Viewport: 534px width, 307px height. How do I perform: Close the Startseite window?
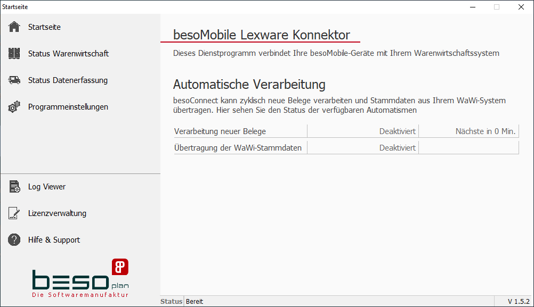[521, 7]
